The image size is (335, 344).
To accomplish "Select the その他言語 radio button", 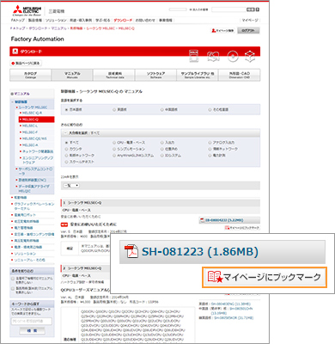I will (x=210, y=109).
